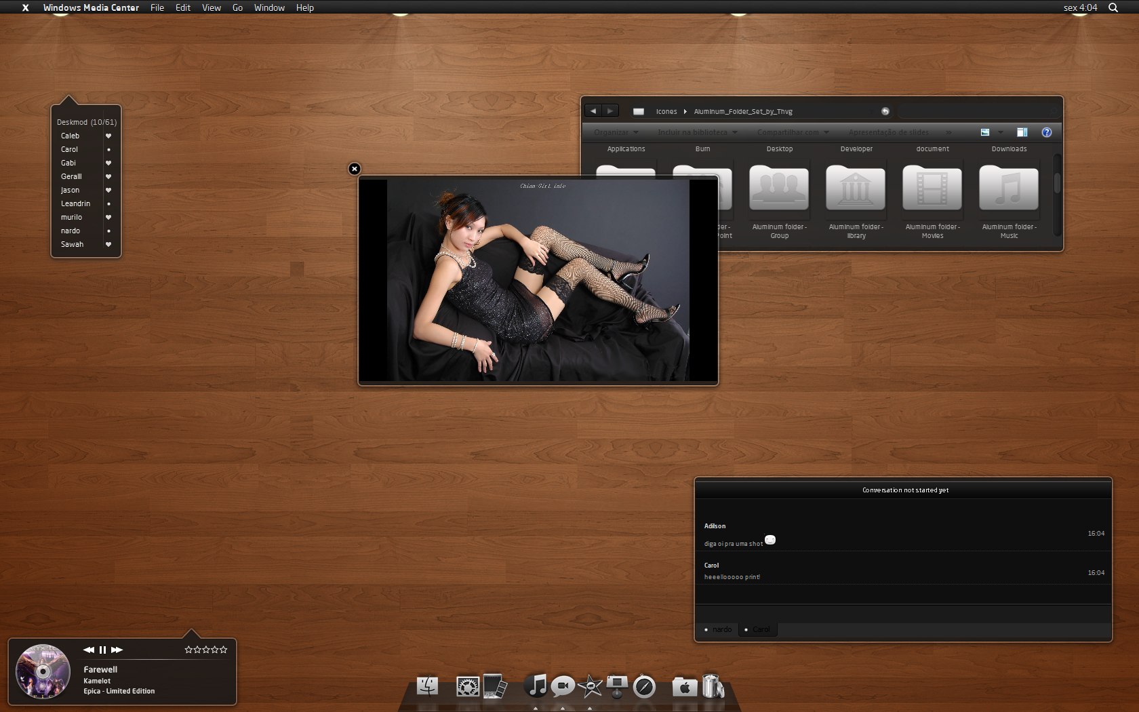Open the Edit menu
Screen dimensions: 1139x712
[x=183, y=7]
